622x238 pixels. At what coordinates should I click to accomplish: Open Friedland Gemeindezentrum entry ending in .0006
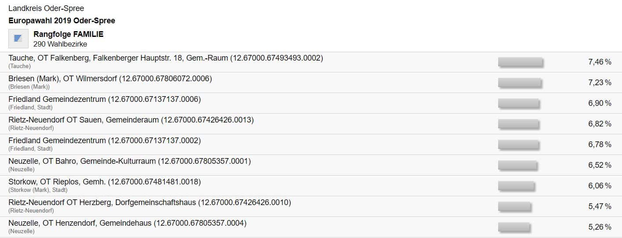[x=105, y=99]
